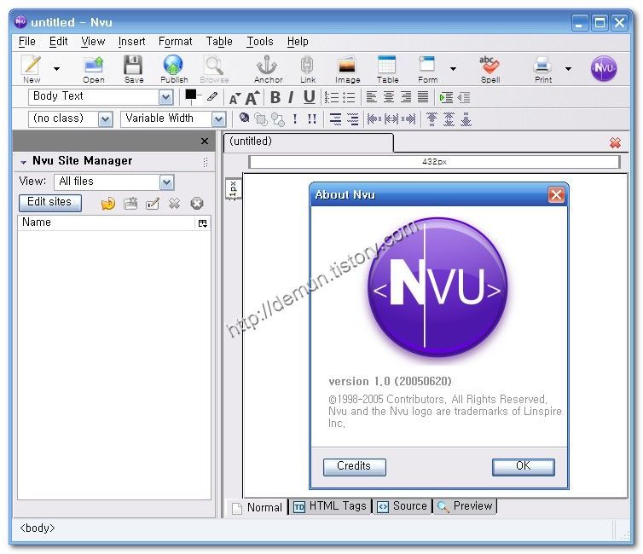Toggle numbered list
This screenshot has width=643, height=554.
[332, 97]
